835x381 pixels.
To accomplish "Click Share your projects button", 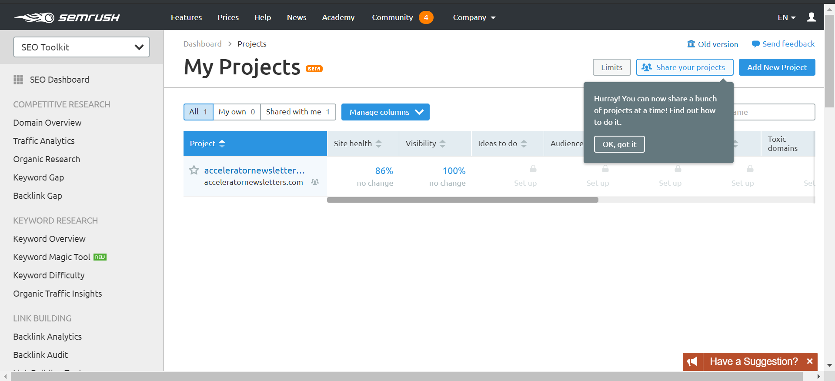I will point(685,67).
